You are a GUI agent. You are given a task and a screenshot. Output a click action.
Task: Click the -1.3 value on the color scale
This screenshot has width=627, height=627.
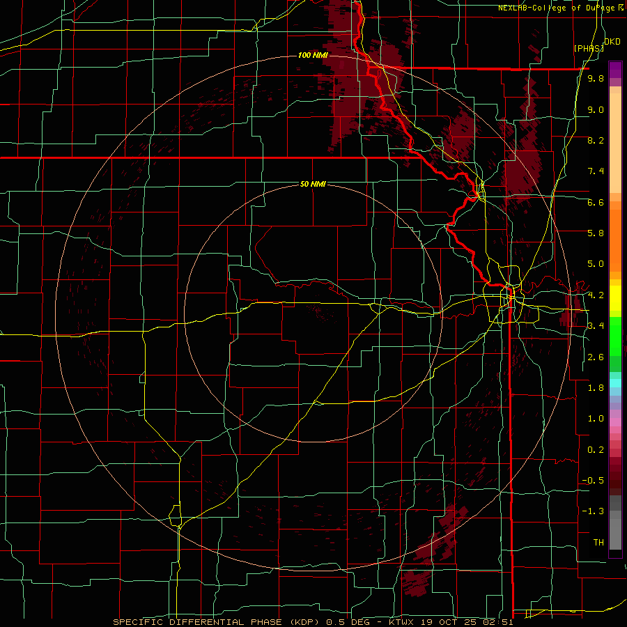[x=593, y=511]
